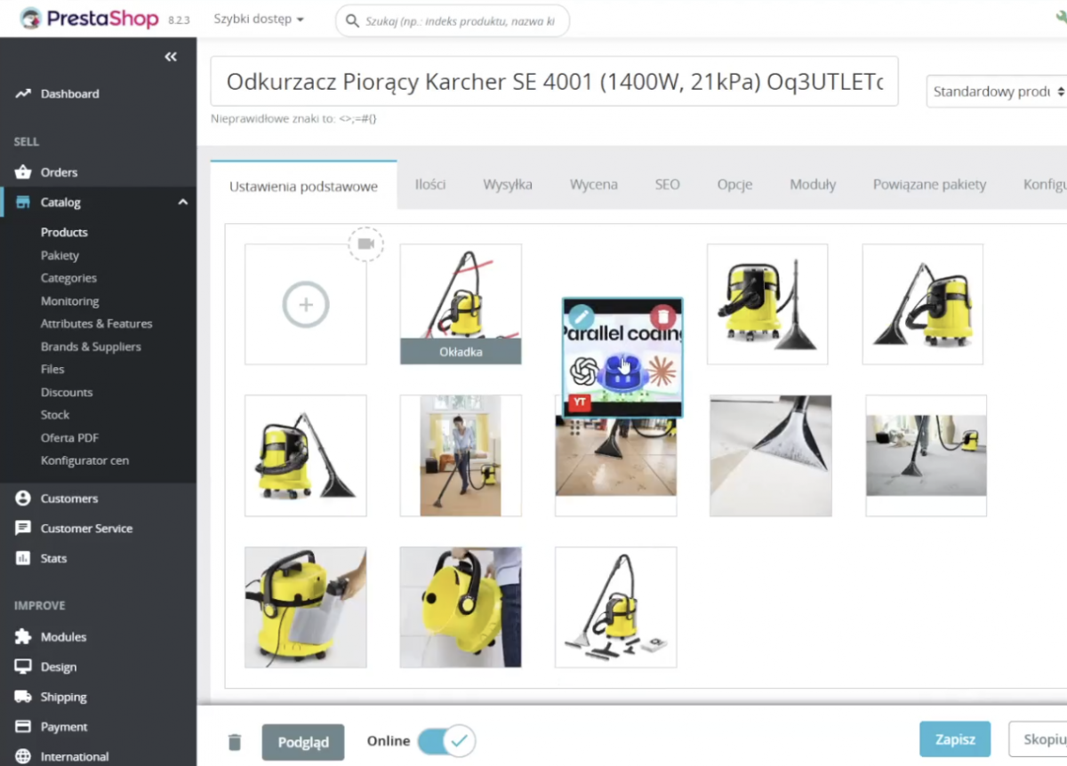Click the product name input field
Viewport: 1067px width, 766px height.
pos(554,82)
